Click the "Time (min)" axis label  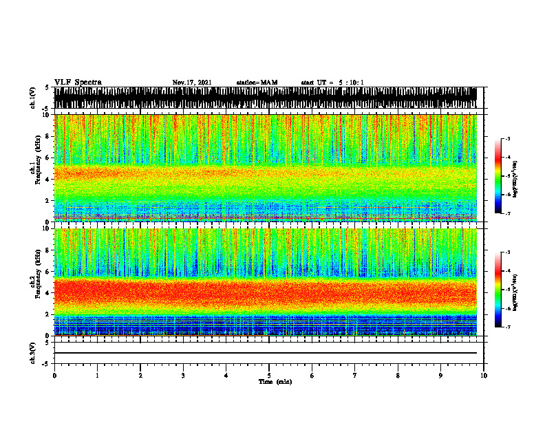275,382
